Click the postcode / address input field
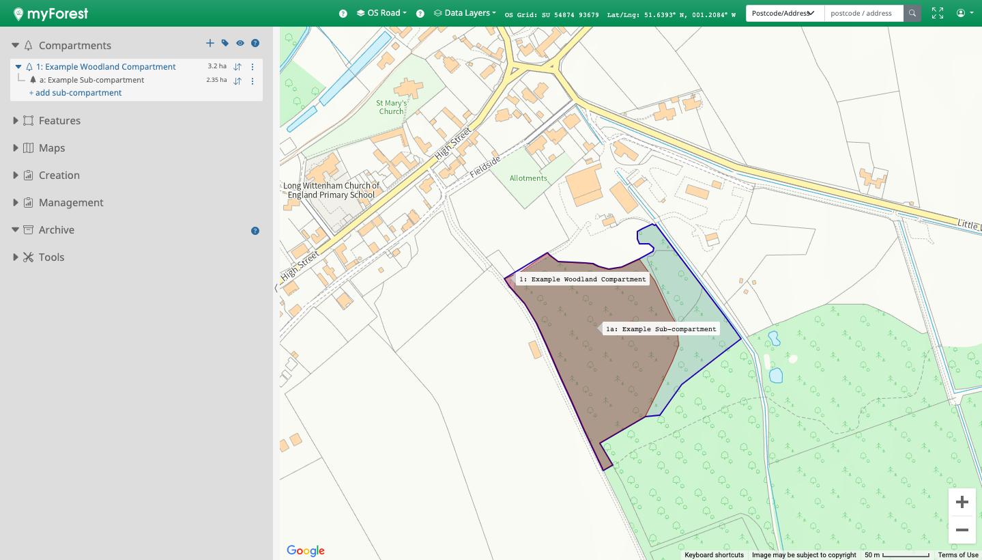 (x=863, y=13)
